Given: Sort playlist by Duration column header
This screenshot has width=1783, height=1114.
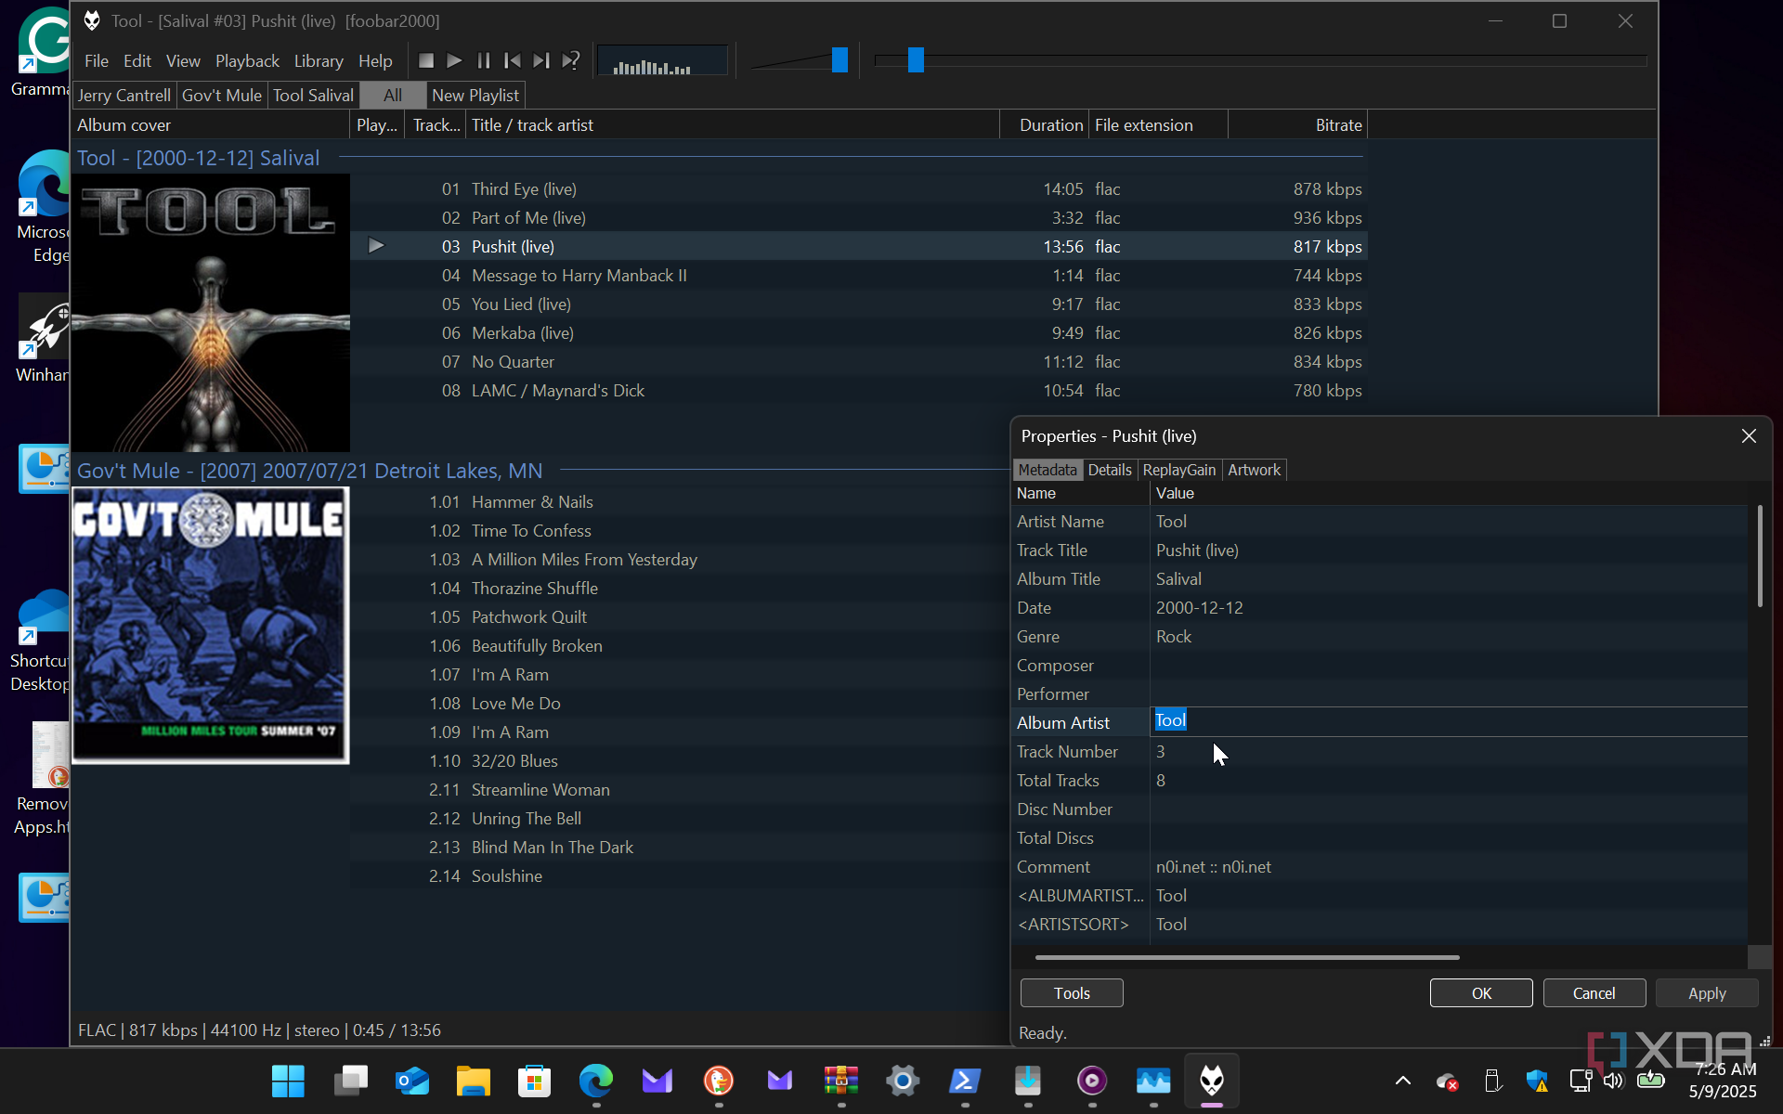Looking at the screenshot, I should [1050, 125].
